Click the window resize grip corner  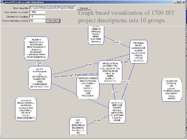pyautogui.click(x=184, y=137)
